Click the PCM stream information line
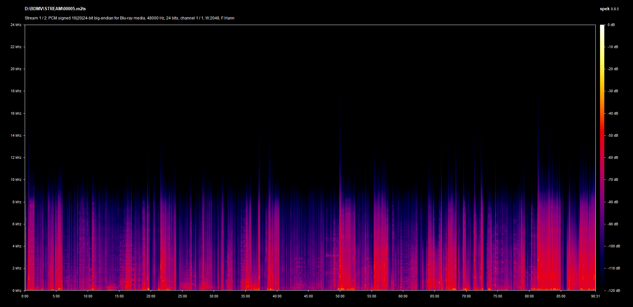Viewport: 633px width, 307px height. tap(129, 18)
